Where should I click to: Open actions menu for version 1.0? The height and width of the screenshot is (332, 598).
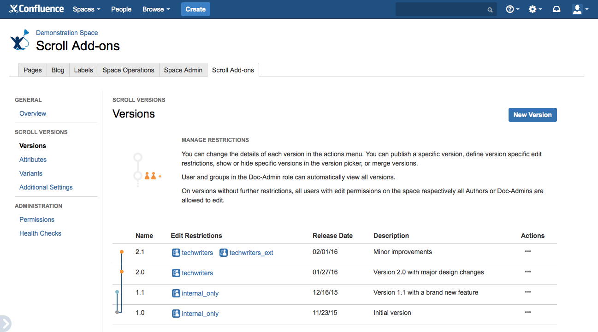point(528,313)
